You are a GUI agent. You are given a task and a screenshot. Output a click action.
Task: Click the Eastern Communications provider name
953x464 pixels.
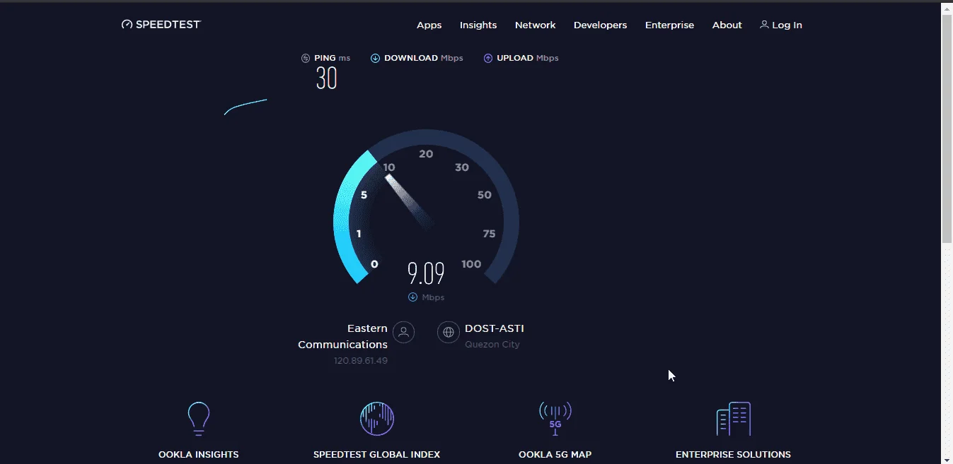click(342, 336)
